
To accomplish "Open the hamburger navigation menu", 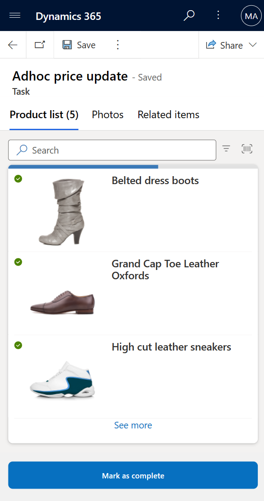I will coord(15,15).
